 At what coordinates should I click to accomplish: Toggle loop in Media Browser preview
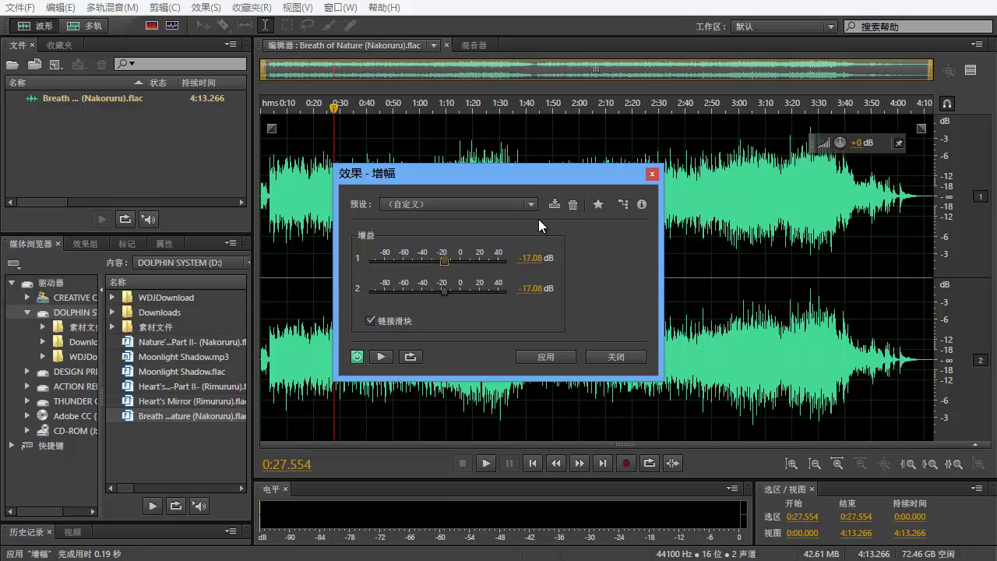[176, 506]
